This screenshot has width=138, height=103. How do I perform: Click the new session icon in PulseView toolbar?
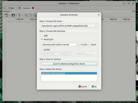[4, 8]
